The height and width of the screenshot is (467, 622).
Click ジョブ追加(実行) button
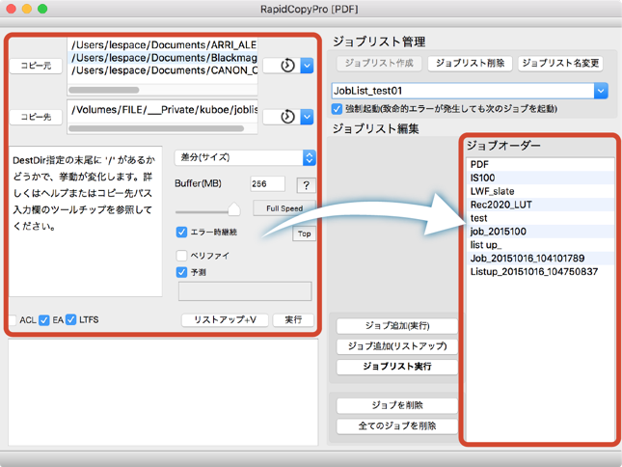coord(397,326)
